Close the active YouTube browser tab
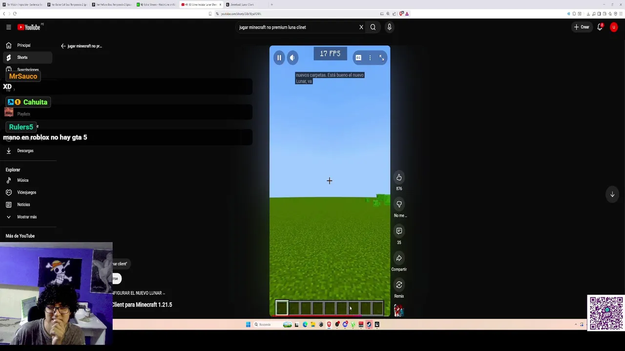Viewport: 625px width, 351px height. point(220,4)
